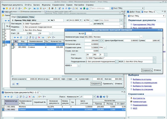Open Справочники menu in menu bar
The image size is (167, 119).
58,5
